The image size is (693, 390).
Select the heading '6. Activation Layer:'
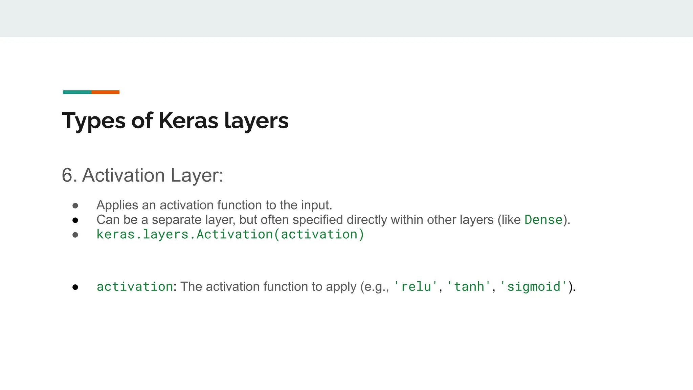142,175
